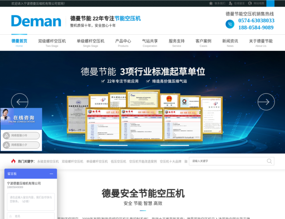The width and height of the screenshot is (285, 219).
Task: Click the person icon beside 在线留言
Action: (x=231, y=3)
